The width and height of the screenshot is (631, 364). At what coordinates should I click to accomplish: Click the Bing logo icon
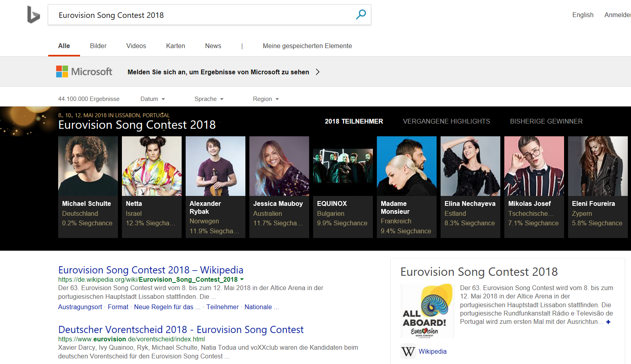tap(33, 15)
